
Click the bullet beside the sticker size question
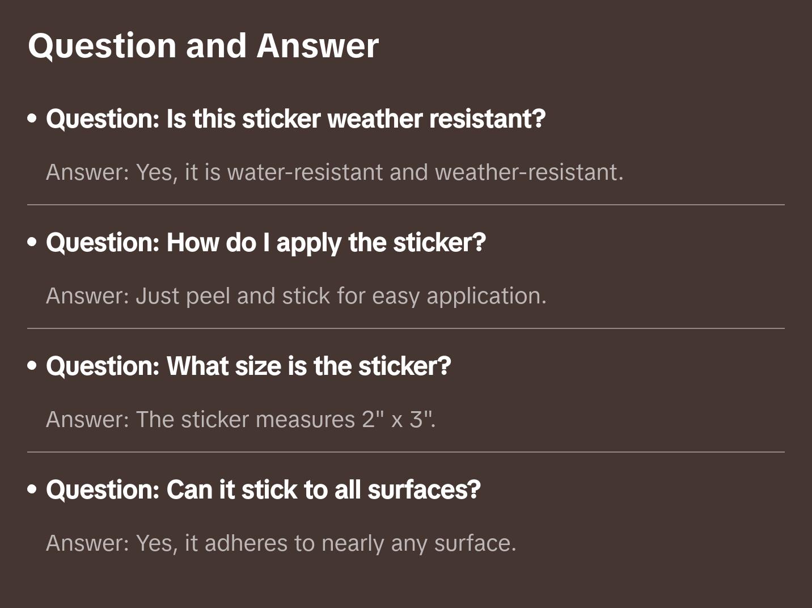pyautogui.click(x=32, y=366)
